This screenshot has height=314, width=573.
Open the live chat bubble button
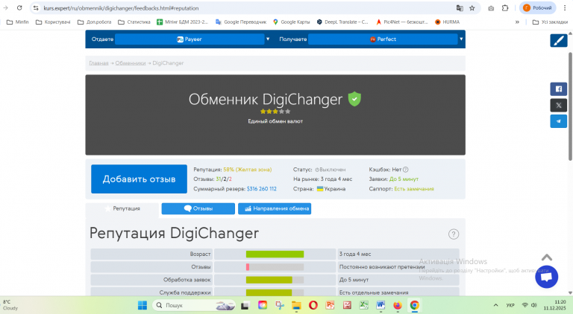(x=546, y=277)
